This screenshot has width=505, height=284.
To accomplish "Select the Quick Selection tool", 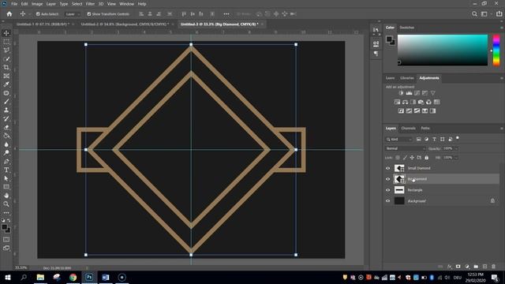I will 6,59.
